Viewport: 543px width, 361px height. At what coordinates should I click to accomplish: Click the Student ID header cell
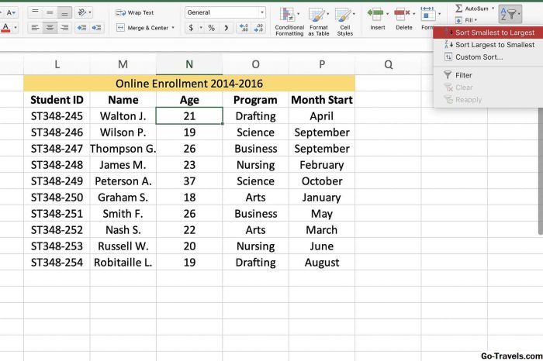57,100
